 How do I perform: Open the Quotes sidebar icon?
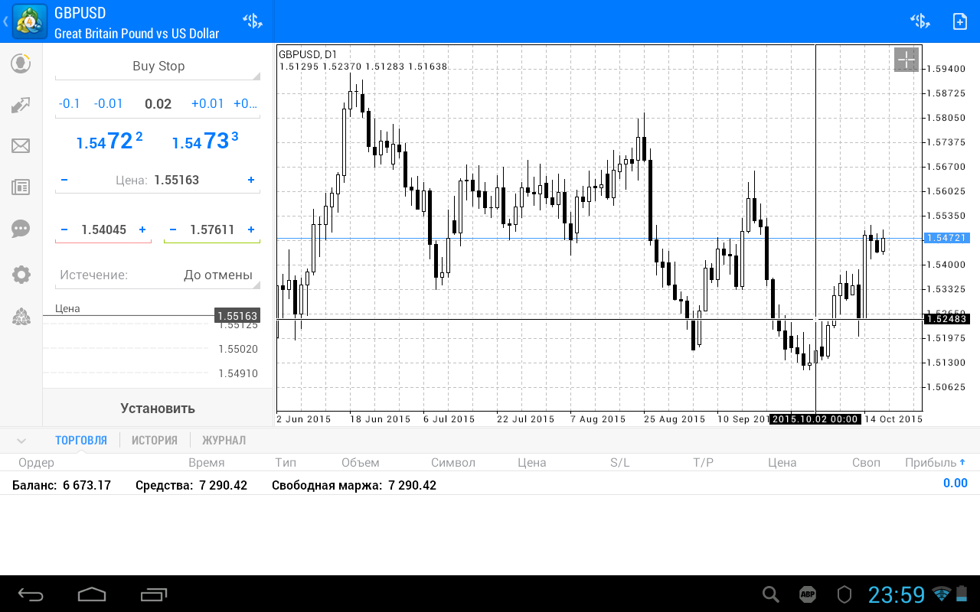21,63
